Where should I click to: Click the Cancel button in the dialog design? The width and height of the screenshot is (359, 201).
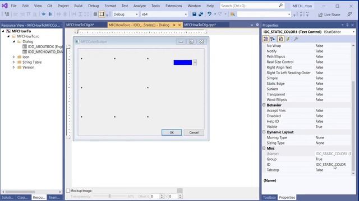[x=194, y=133]
